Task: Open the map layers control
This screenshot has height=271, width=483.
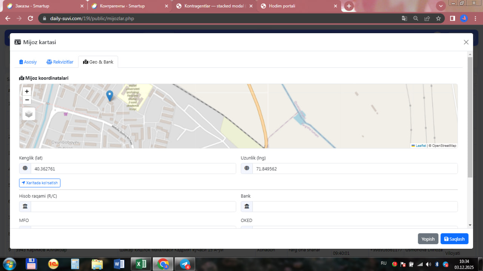Action: (29, 114)
